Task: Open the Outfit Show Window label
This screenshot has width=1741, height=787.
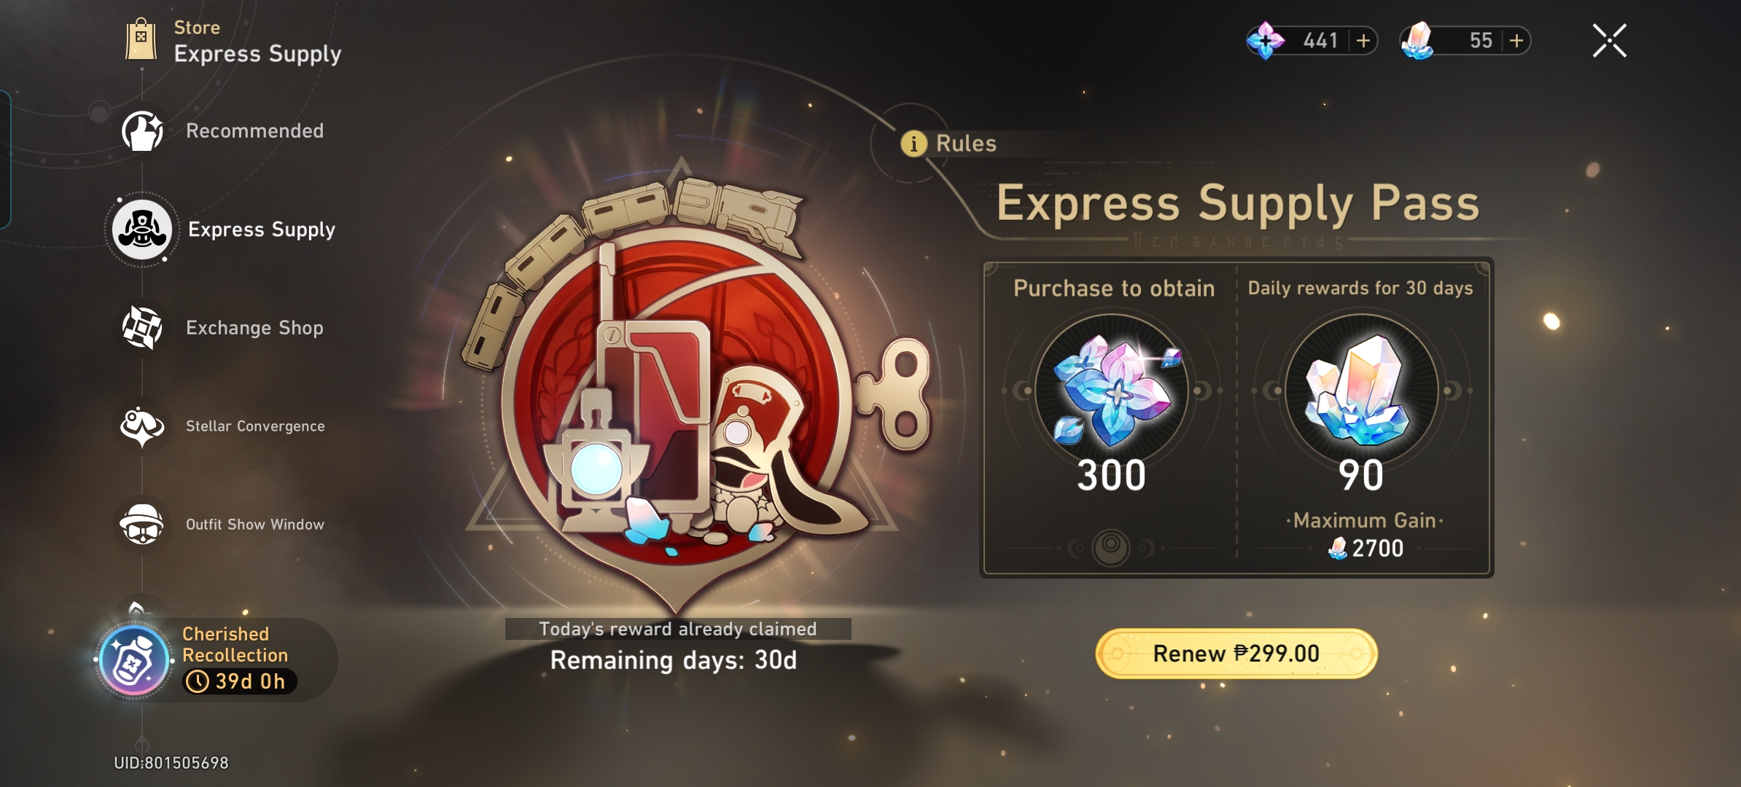Action: click(254, 525)
